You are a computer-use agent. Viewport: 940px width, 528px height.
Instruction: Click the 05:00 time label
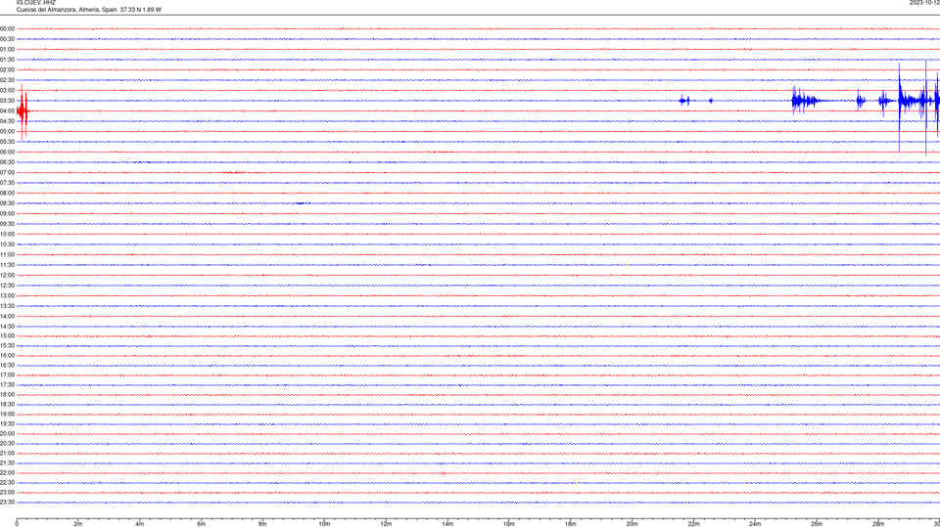point(7,131)
